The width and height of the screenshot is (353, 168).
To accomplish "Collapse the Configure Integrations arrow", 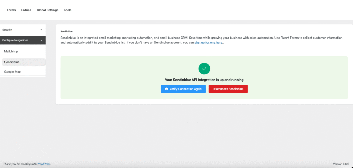I will [41, 40].
